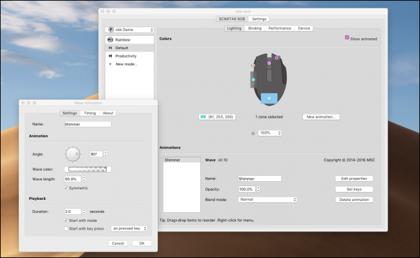Image resolution: width=420 pixels, height=258 pixels.
Task: Click the Name field containing Shimmer in dialog
Action: (88, 124)
